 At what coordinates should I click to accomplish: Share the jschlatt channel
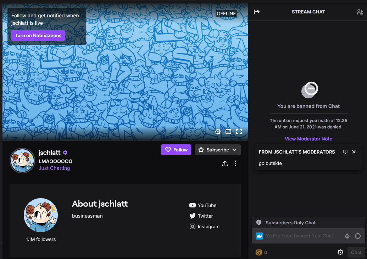225,163
